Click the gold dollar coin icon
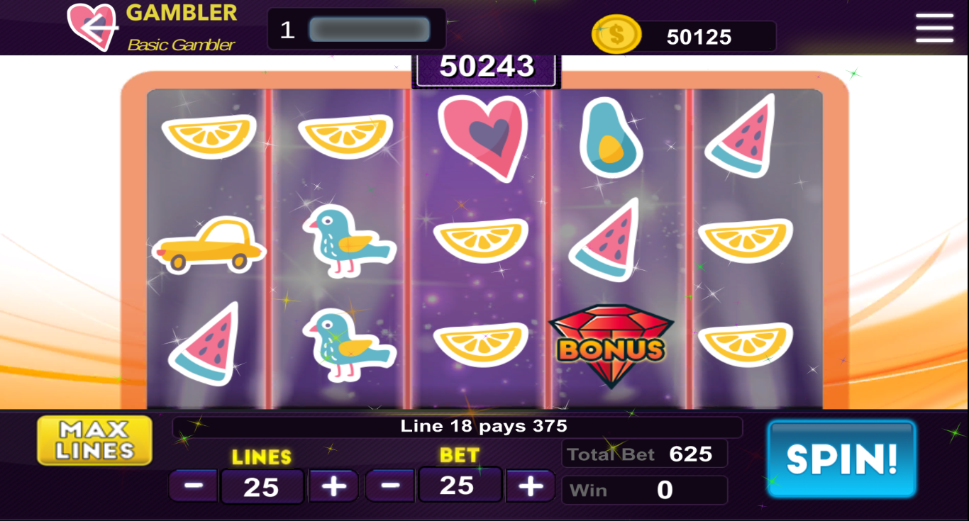The height and width of the screenshot is (521, 969). click(616, 34)
